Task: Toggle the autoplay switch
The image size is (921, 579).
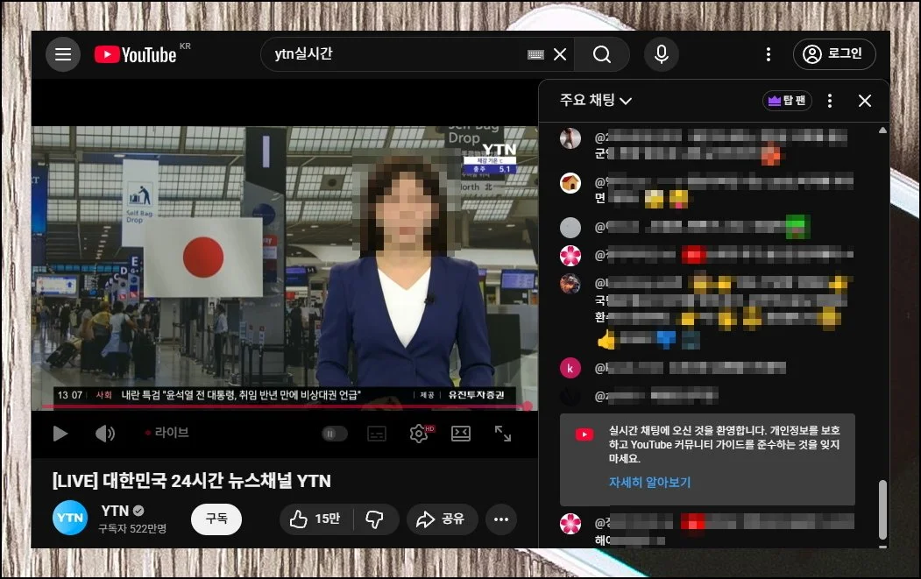Action: click(x=334, y=433)
